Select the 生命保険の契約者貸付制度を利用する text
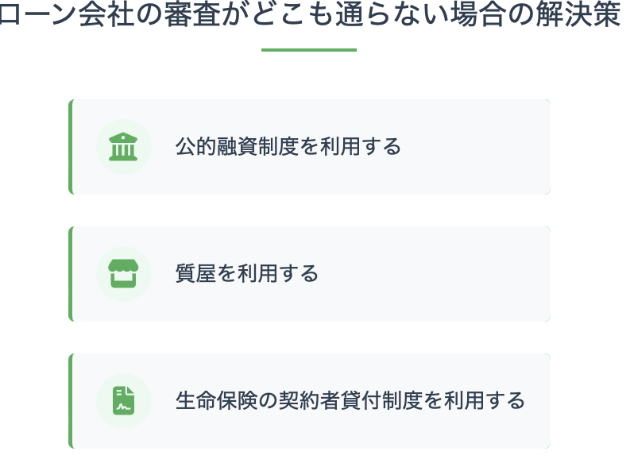The width and height of the screenshot is (630, 459). tap(350, 400)
